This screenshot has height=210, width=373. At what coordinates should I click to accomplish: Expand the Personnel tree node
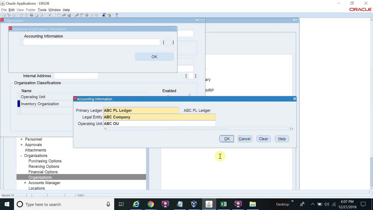coord(21,139)
